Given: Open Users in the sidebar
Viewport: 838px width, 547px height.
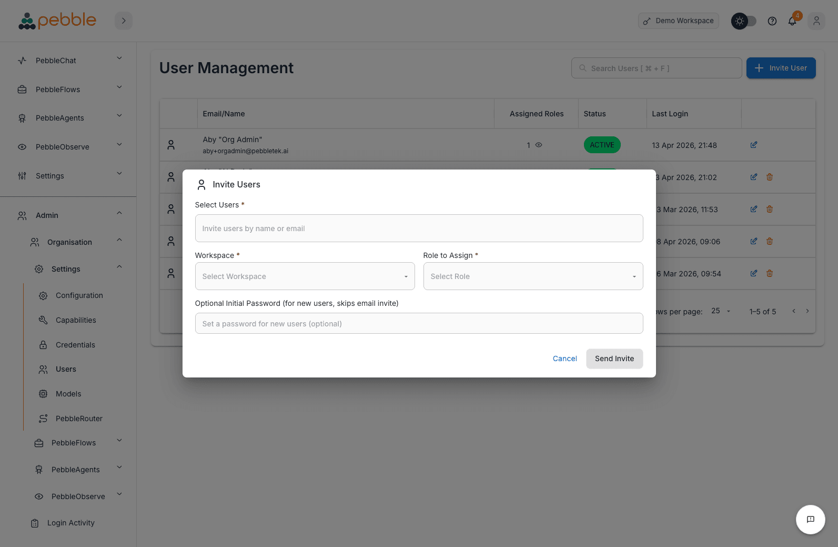Looking at the screenshot, I should point(66,369).
